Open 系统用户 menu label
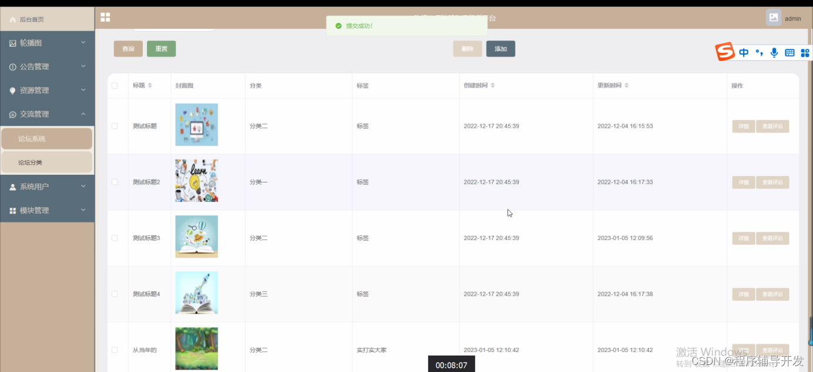 tap(34, 187)
